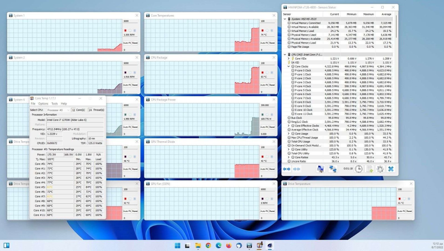
Task: Click the collapse sensors arrows icon in HWiNFO toolbar
Action: pos(297,169)
